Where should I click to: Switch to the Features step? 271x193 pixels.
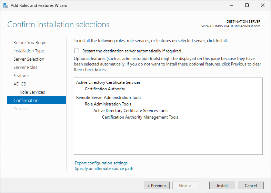point(21,76)
